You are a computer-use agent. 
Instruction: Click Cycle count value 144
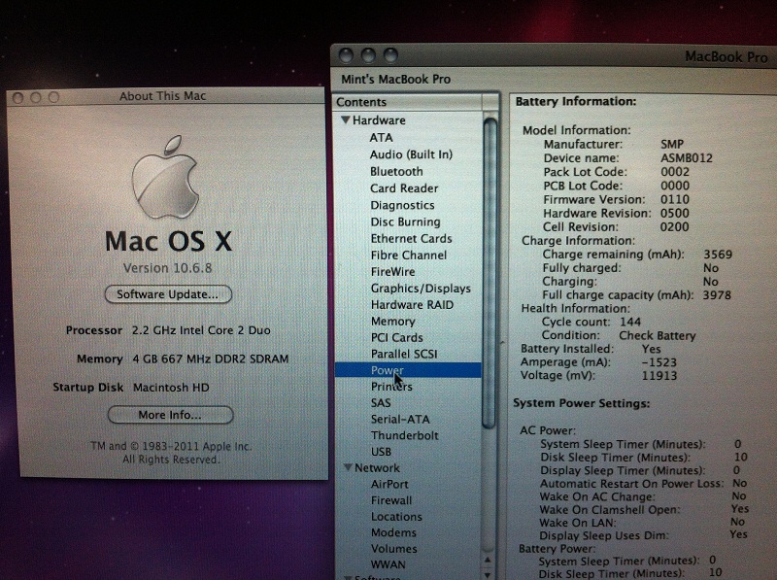[x=630, y=322]
